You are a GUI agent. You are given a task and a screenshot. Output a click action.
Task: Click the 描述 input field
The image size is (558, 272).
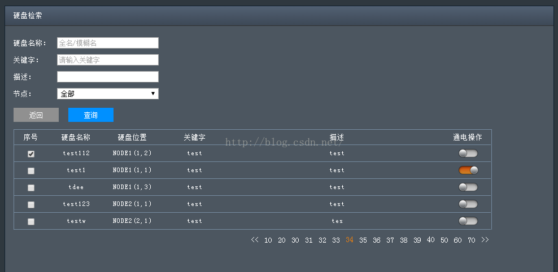pos(108,77)
